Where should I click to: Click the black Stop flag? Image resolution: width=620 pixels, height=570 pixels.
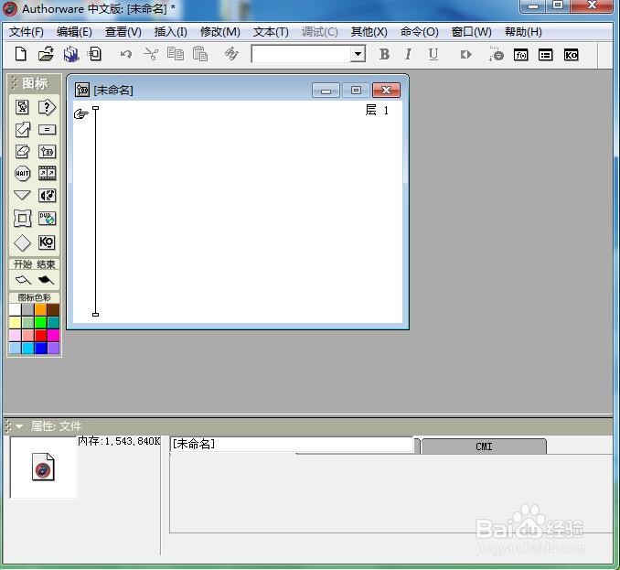47,280
